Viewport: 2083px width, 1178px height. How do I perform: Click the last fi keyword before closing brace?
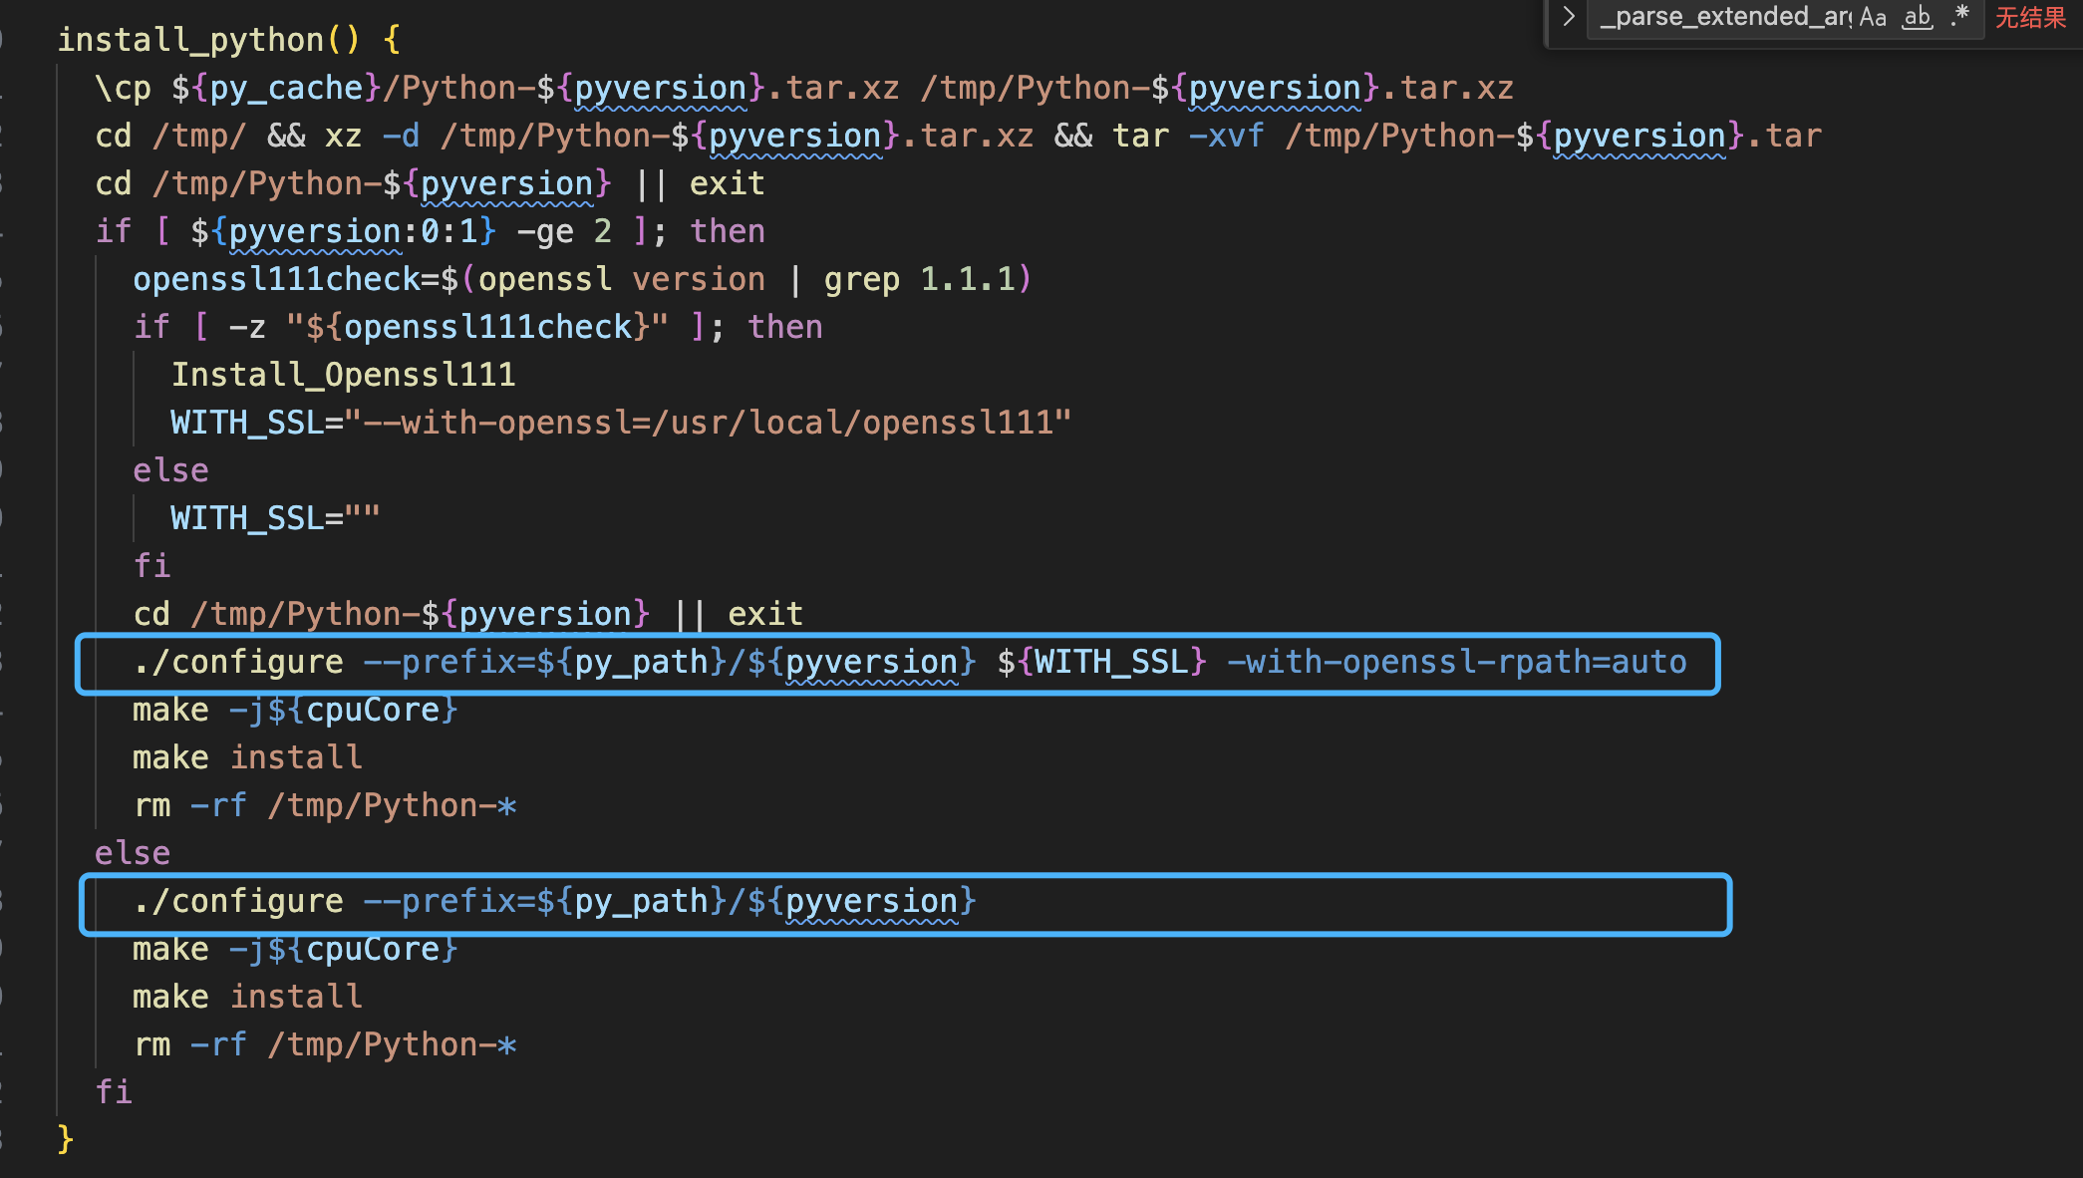(113, 1091)
